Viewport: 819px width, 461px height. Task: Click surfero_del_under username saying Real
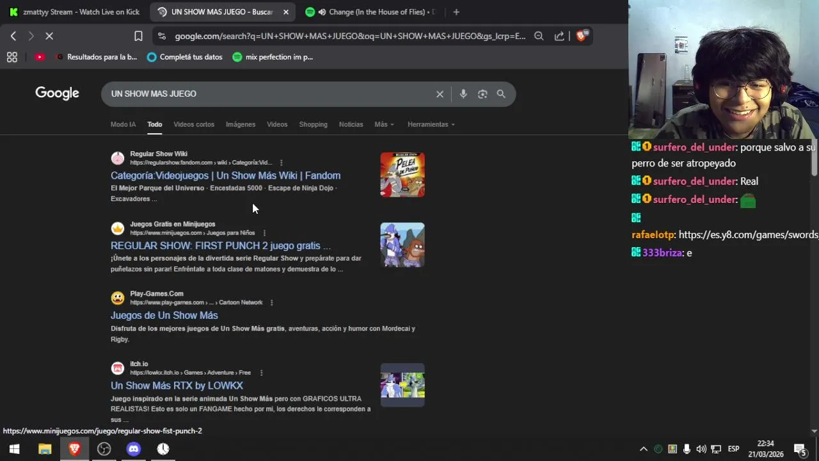(694, 181)
